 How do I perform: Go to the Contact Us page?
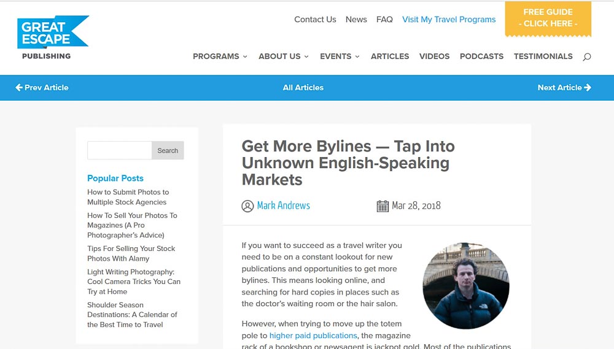pos(315,20)
